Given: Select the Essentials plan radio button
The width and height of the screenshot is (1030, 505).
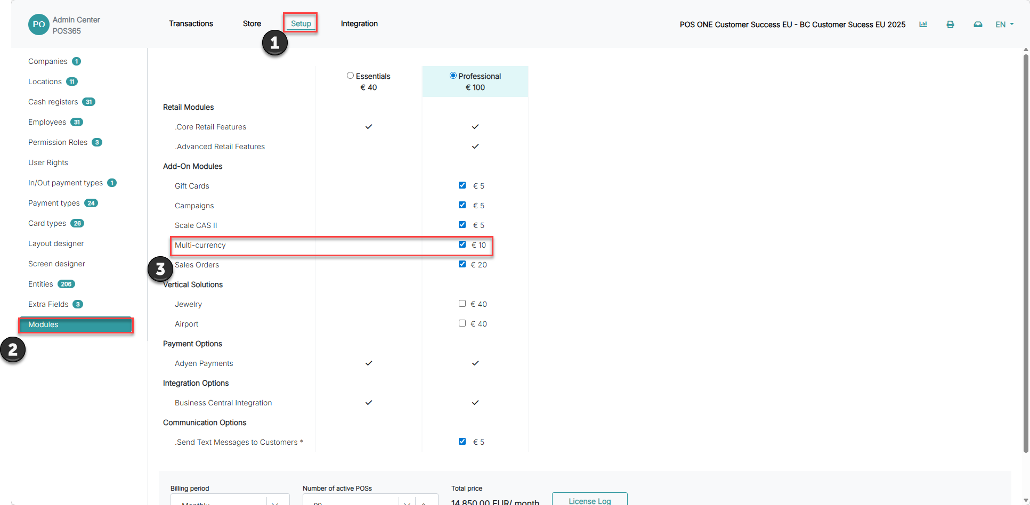Looking at the screenshot, I should tap(350, 76).
